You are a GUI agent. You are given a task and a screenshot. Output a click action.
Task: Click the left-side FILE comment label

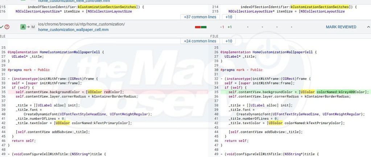click(x=3, y=36)
